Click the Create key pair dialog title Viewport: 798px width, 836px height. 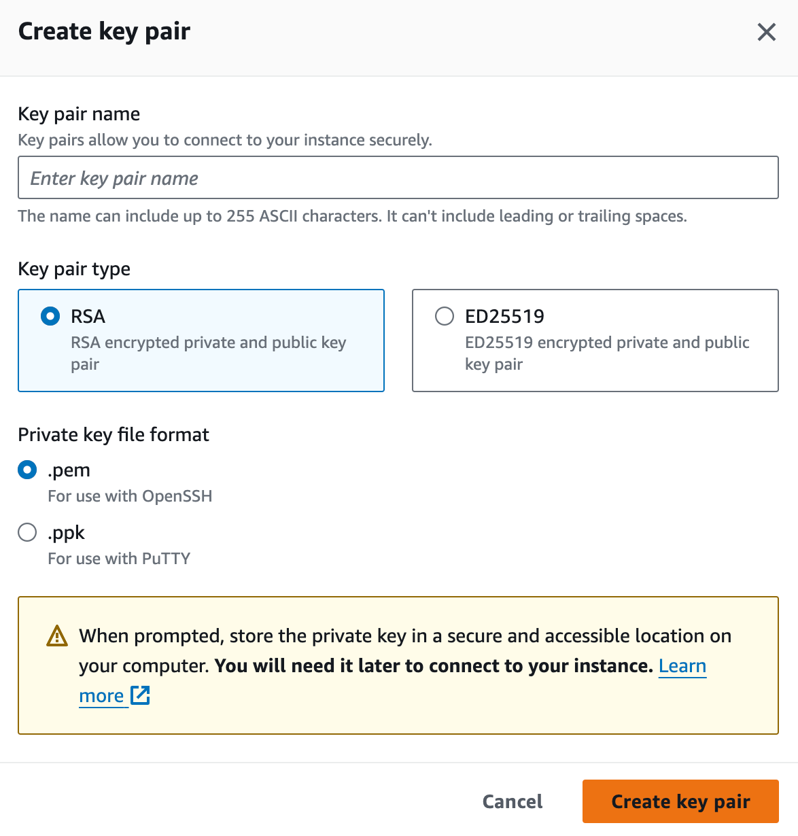coord(103,31)
